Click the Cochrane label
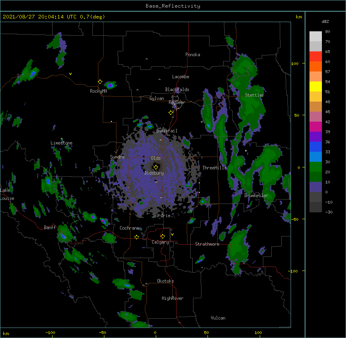The width and height of the screenshot is (346, 338). point(129,228)
